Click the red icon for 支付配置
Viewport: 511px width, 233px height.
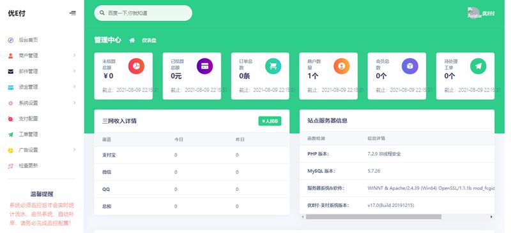[11, 118]
